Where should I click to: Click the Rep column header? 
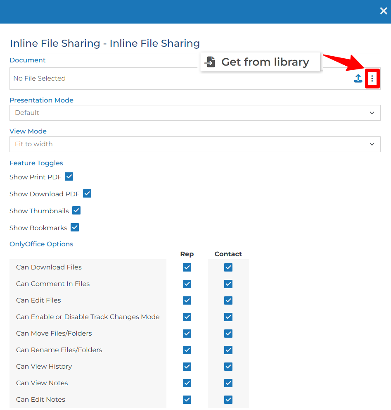(187, 254)
